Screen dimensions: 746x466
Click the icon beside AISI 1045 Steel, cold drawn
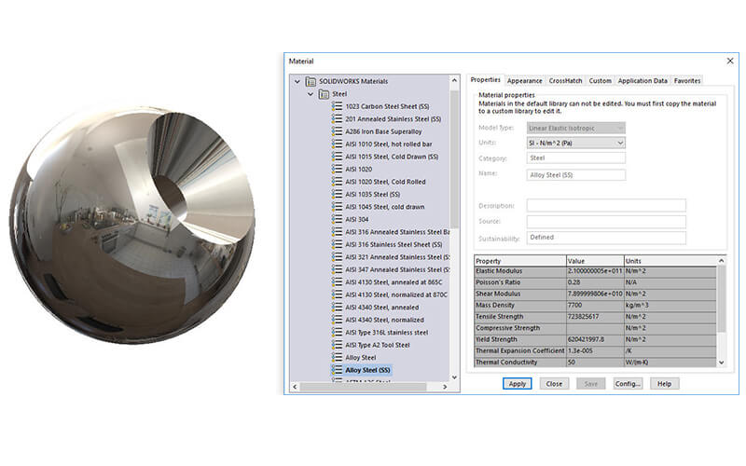[x=337, y=207]
